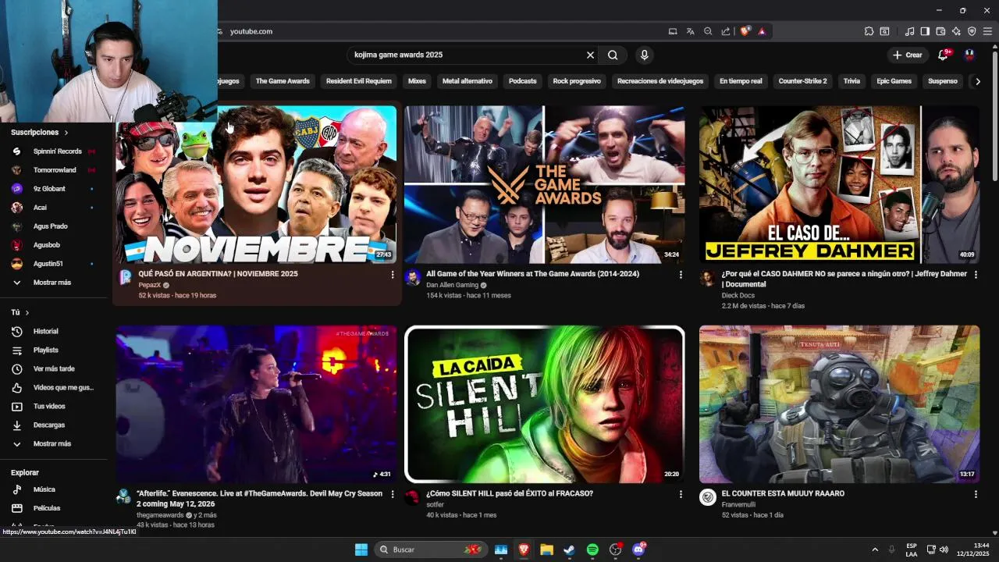Image resolution: width=999 pixels, height=562 pixels.
Task: Play the Jeffrey Dahmer video thumbnail
Action: tap(839, 185)
